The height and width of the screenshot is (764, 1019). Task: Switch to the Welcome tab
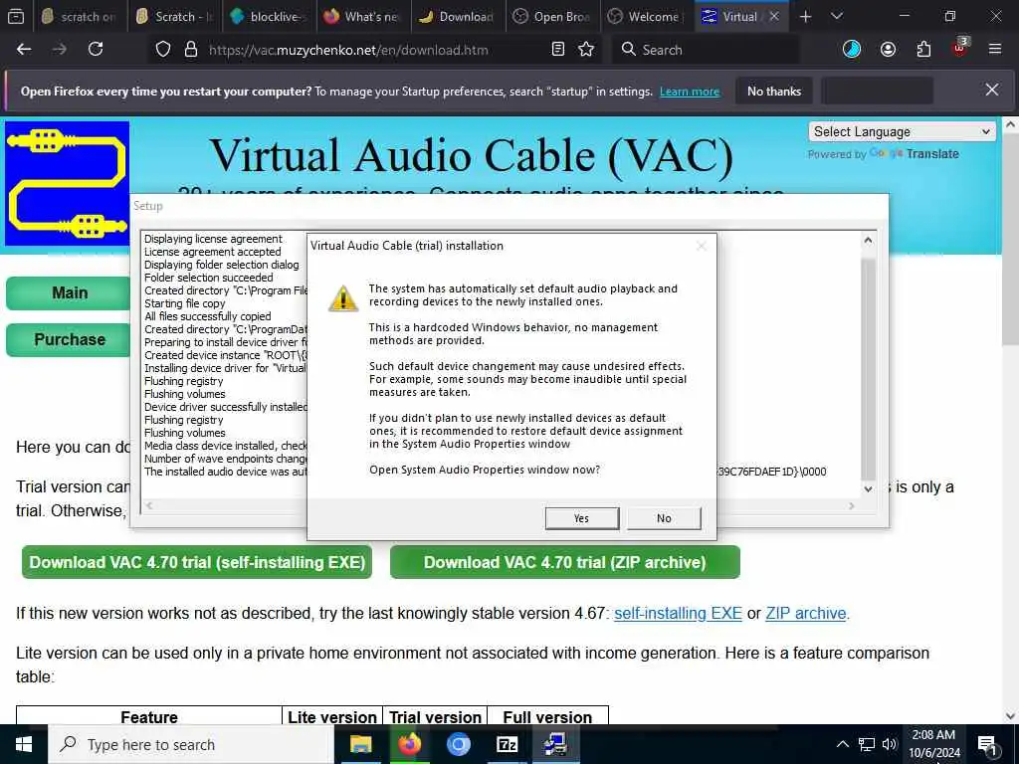(647, 17)
